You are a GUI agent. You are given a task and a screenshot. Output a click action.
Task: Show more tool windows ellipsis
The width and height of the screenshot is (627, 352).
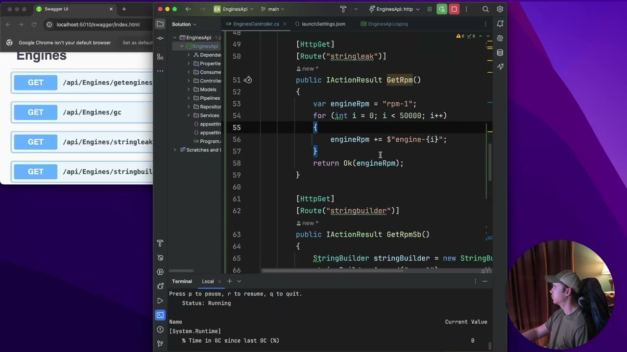tap(160, 71)
